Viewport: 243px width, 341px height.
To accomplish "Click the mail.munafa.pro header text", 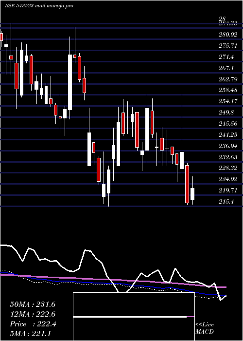I will click(53, 6).
